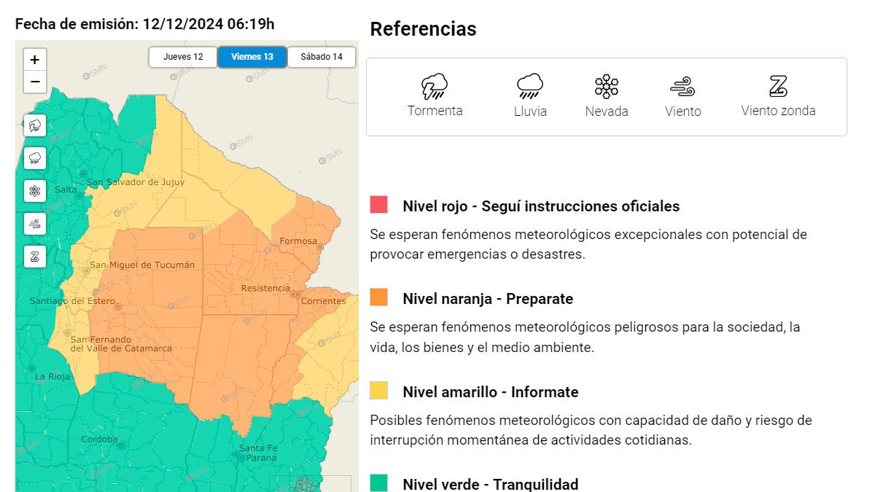Viewport: 875px width, 492px height.
Task: Click the red Nivel rojo color swatch
Action: point(380,206)
